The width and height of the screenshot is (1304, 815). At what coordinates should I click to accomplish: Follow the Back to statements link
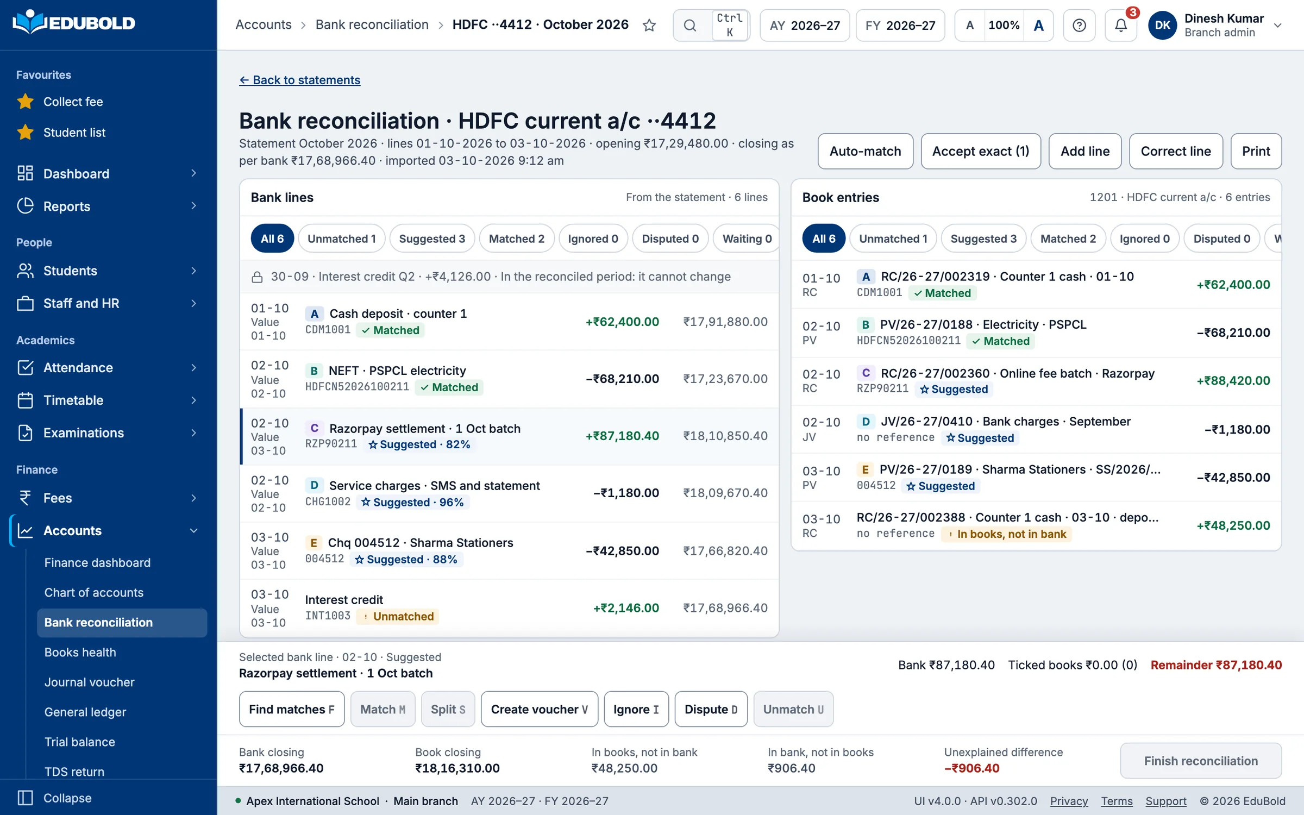tap(299, 80)
